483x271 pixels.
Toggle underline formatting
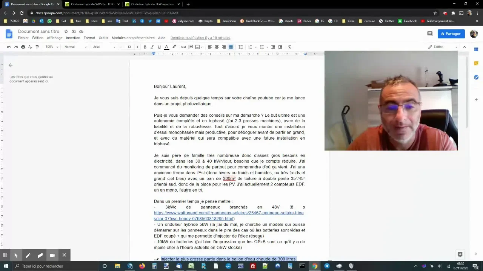point(159,47)
